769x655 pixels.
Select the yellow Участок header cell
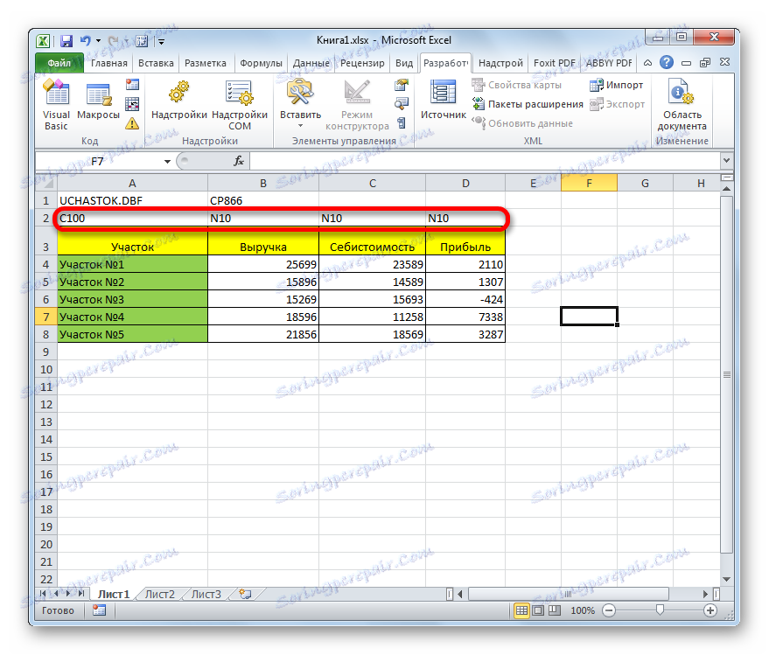(x=132, y=243)
